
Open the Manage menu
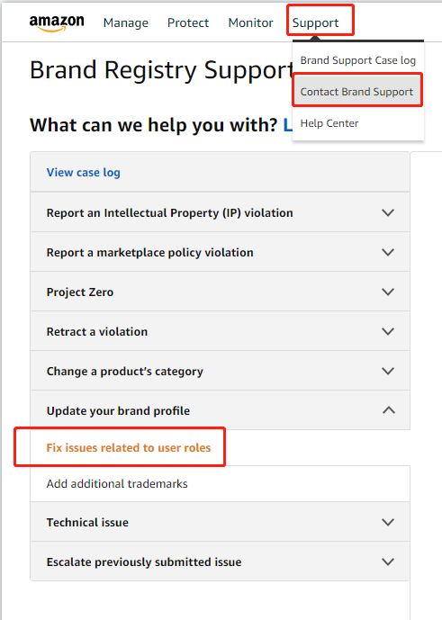point(126,22)
